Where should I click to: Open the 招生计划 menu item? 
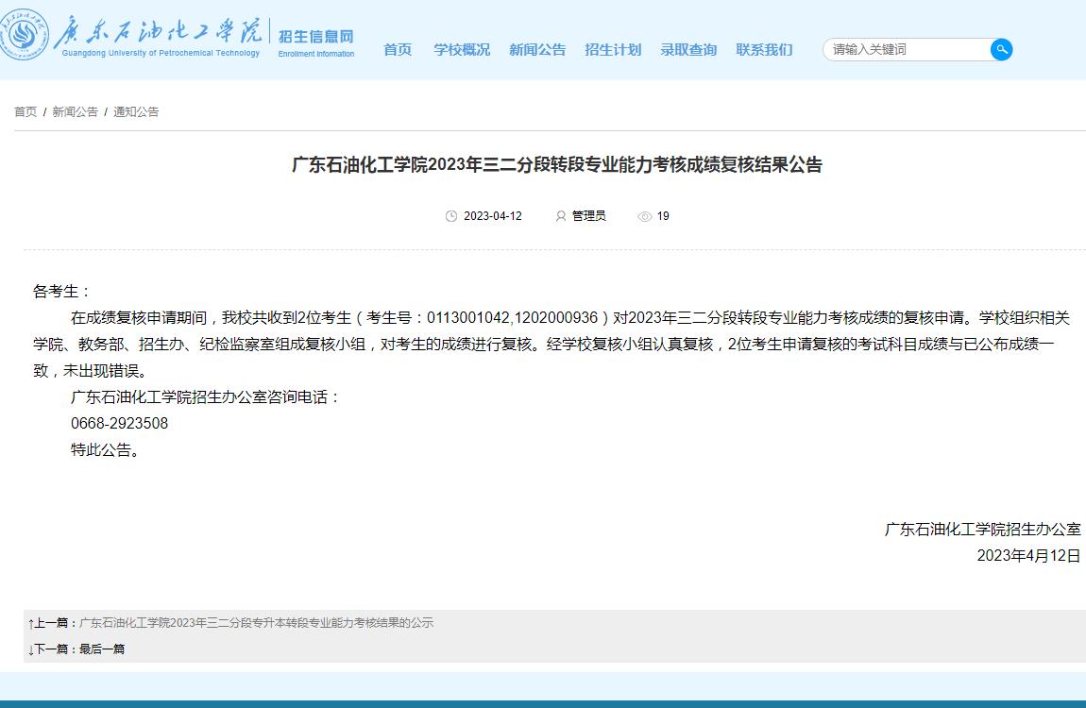pos(613,50)
